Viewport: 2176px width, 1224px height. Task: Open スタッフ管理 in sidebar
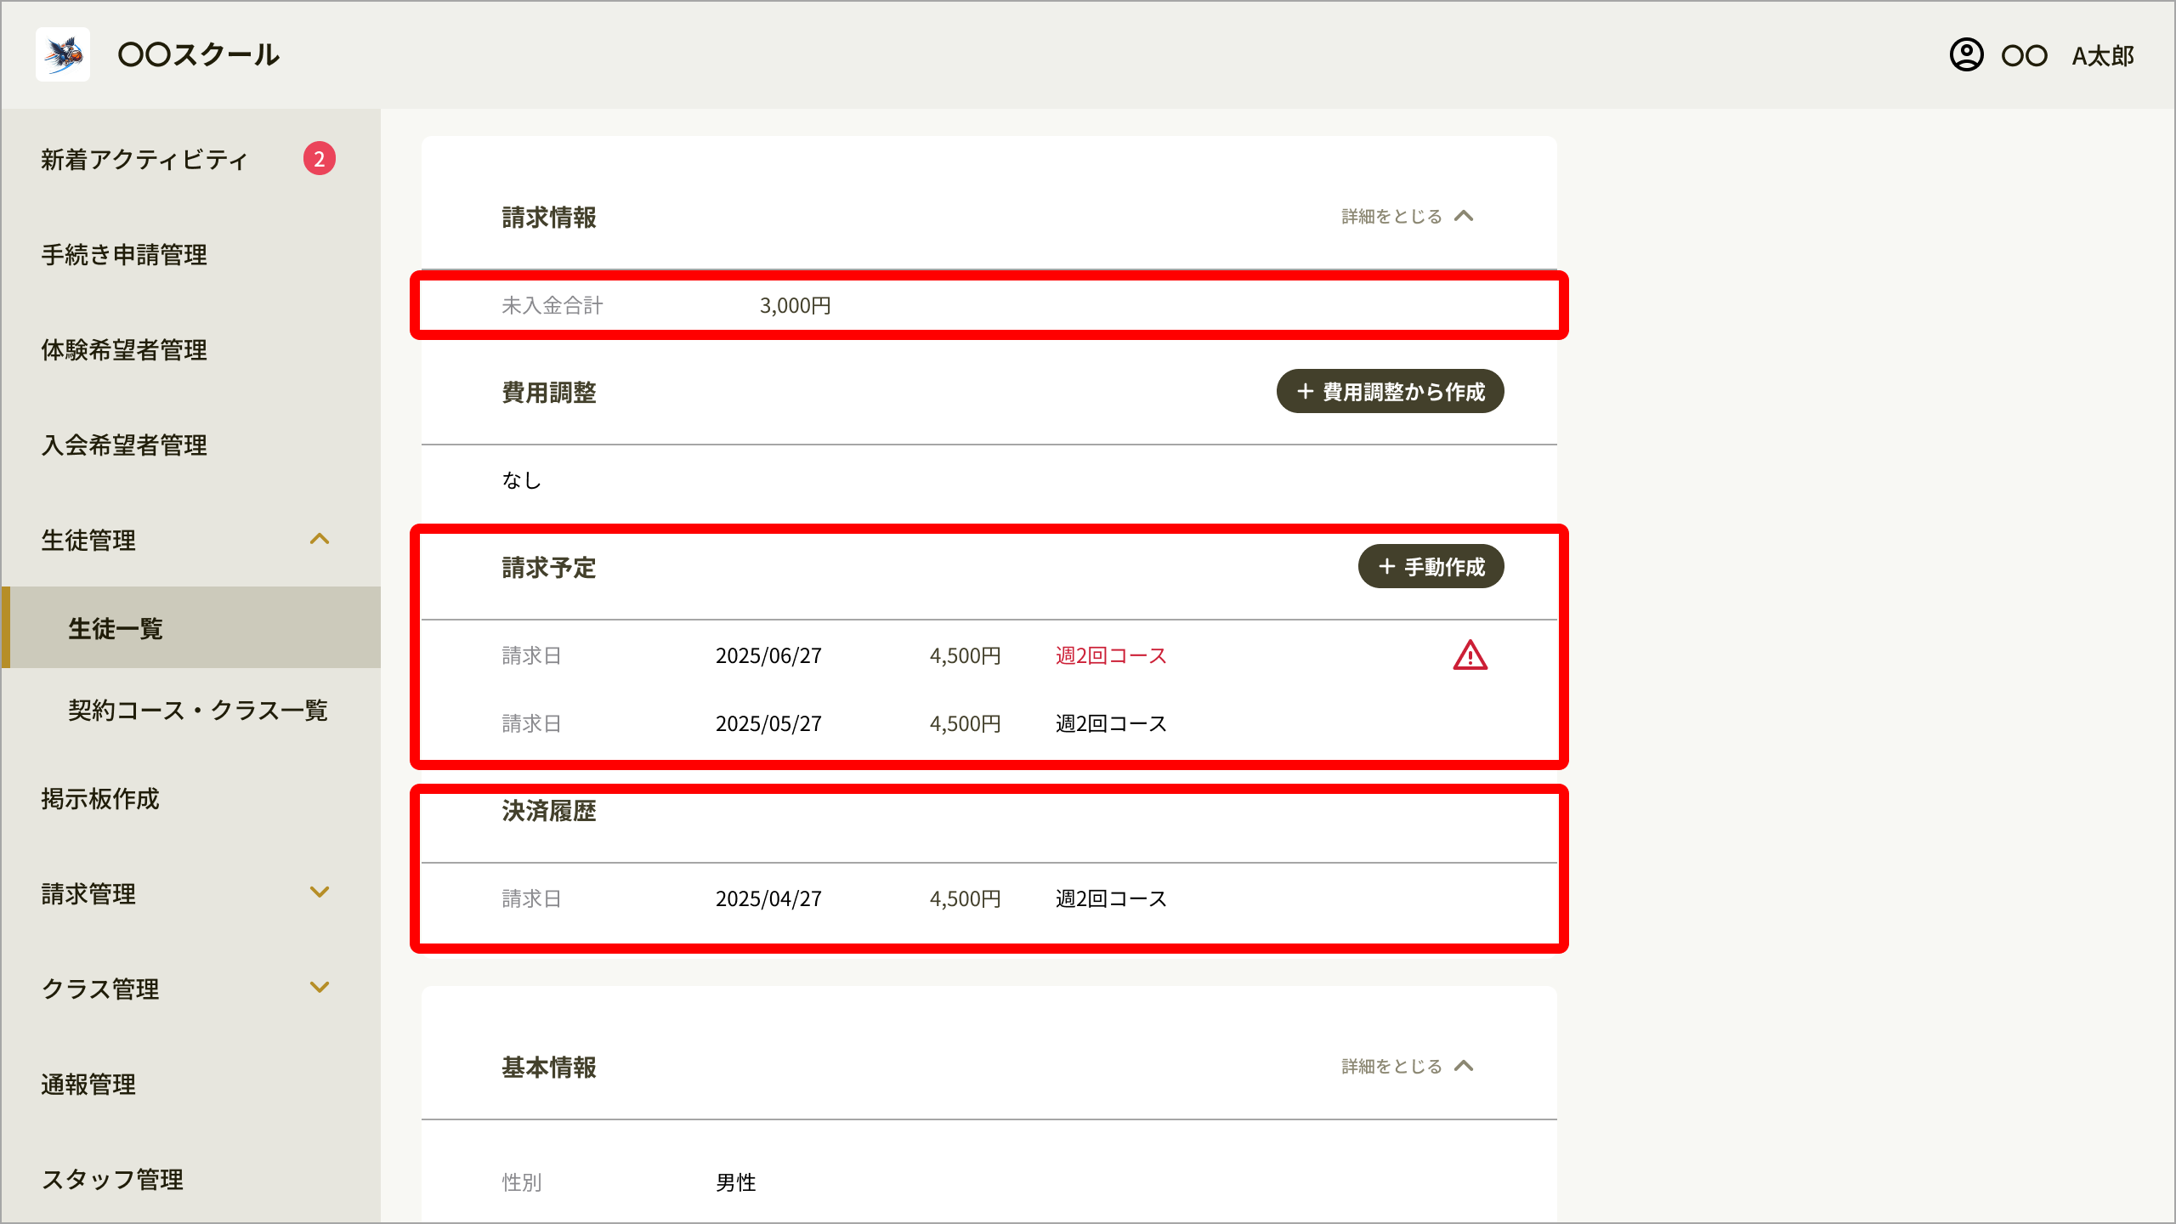tap(112, 1180)
